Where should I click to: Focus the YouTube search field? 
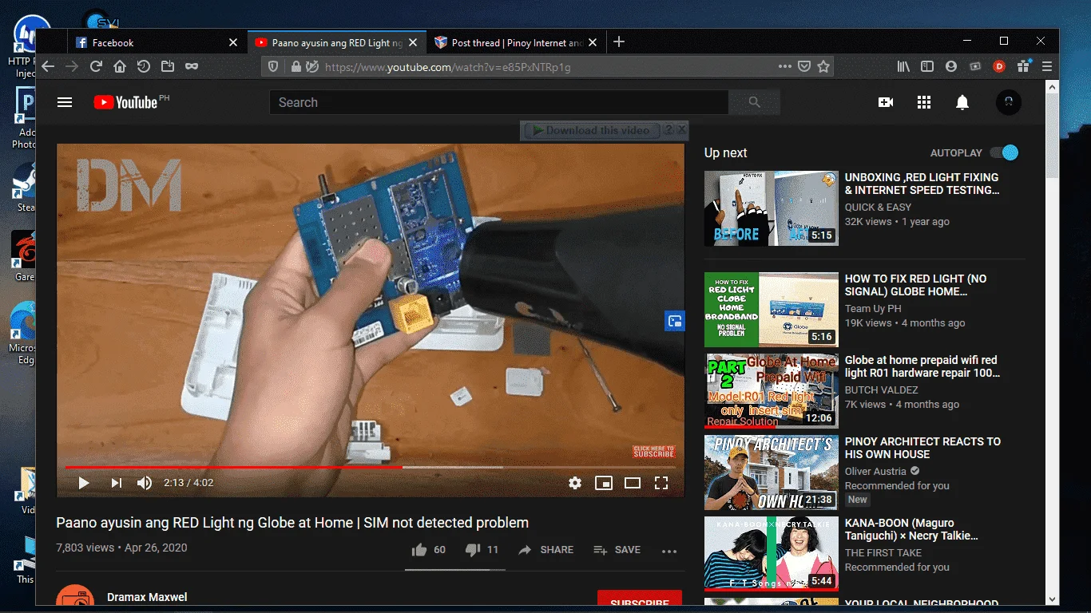click(x=499, y=102)
